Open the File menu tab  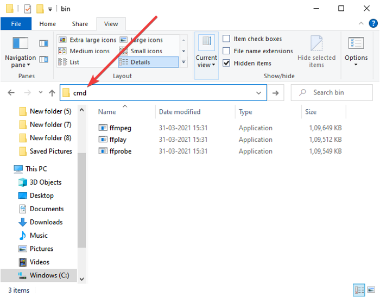16,24
